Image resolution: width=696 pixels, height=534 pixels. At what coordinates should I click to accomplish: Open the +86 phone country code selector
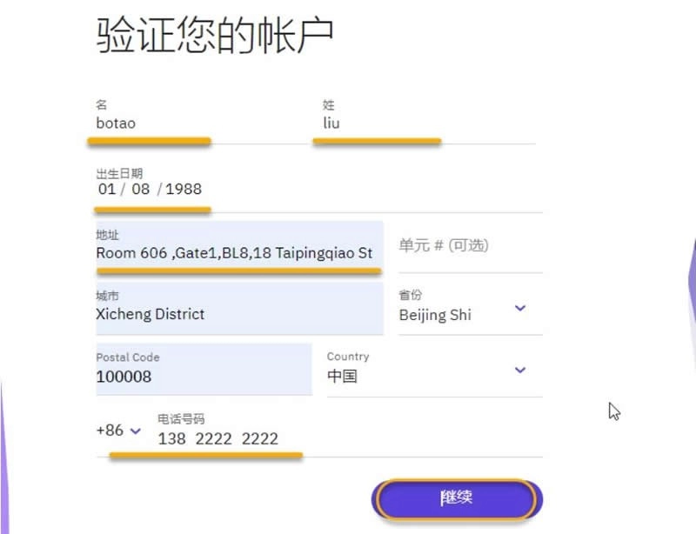(x=117, y=431)
